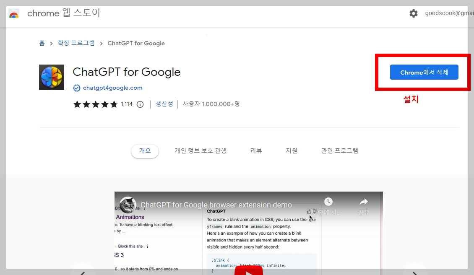Click the Chrome에서 삭제 button
This screenshot has height=275, width=474.
[x=424, y=72]
